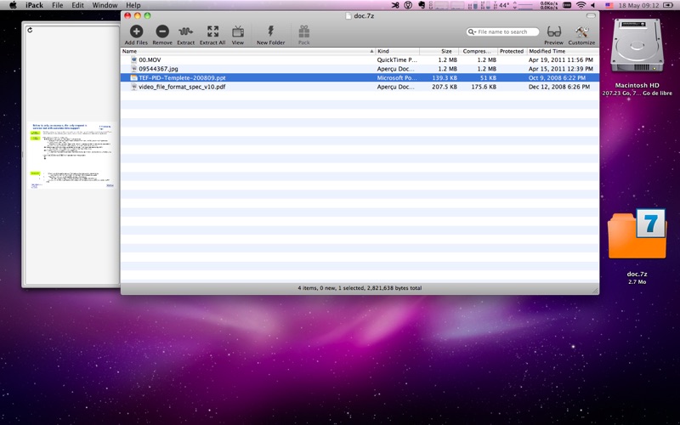Click the toolbar toggle pill button in the title bar
The width and height of the screenshot is (680, 425).
[x=591, y=15]
